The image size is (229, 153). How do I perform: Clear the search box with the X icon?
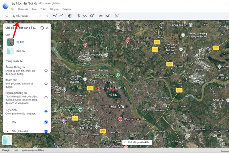[x=47, y=16]
